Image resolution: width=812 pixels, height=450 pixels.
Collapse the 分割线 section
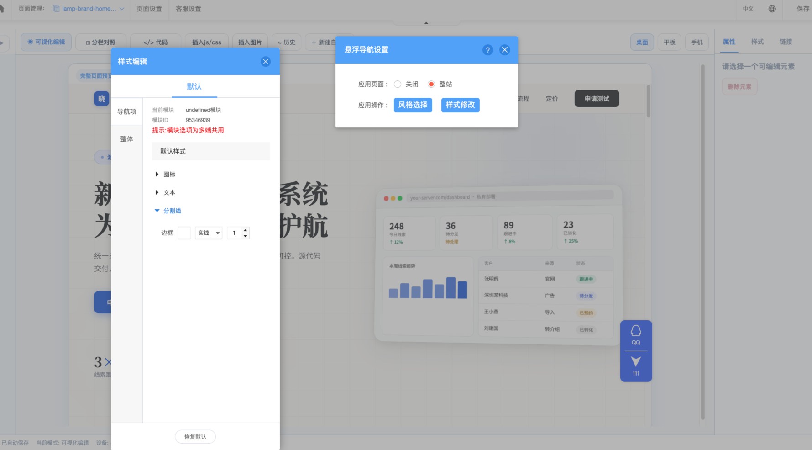pos(168,211)
